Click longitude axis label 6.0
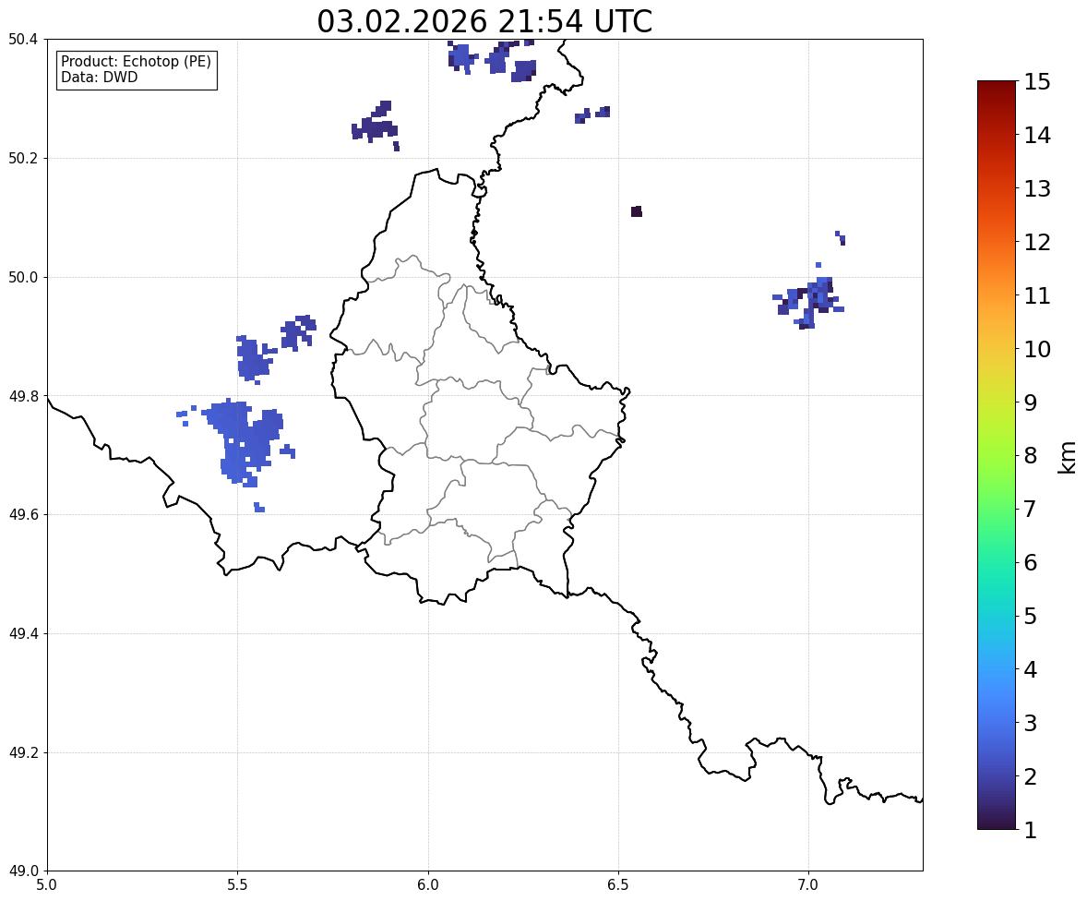Image resolution: width=1087 pixels, height=901 pixels. (428, 885)
